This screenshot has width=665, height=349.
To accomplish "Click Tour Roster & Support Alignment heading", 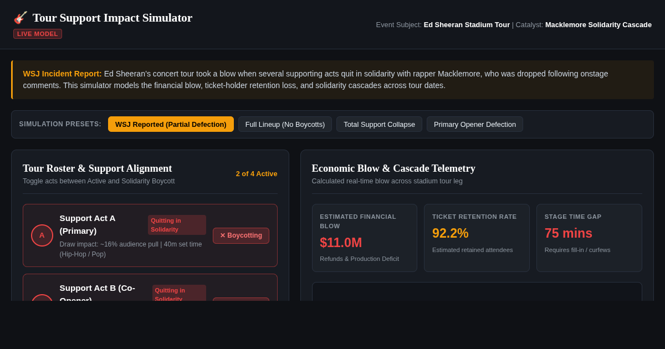I will 98,168.
